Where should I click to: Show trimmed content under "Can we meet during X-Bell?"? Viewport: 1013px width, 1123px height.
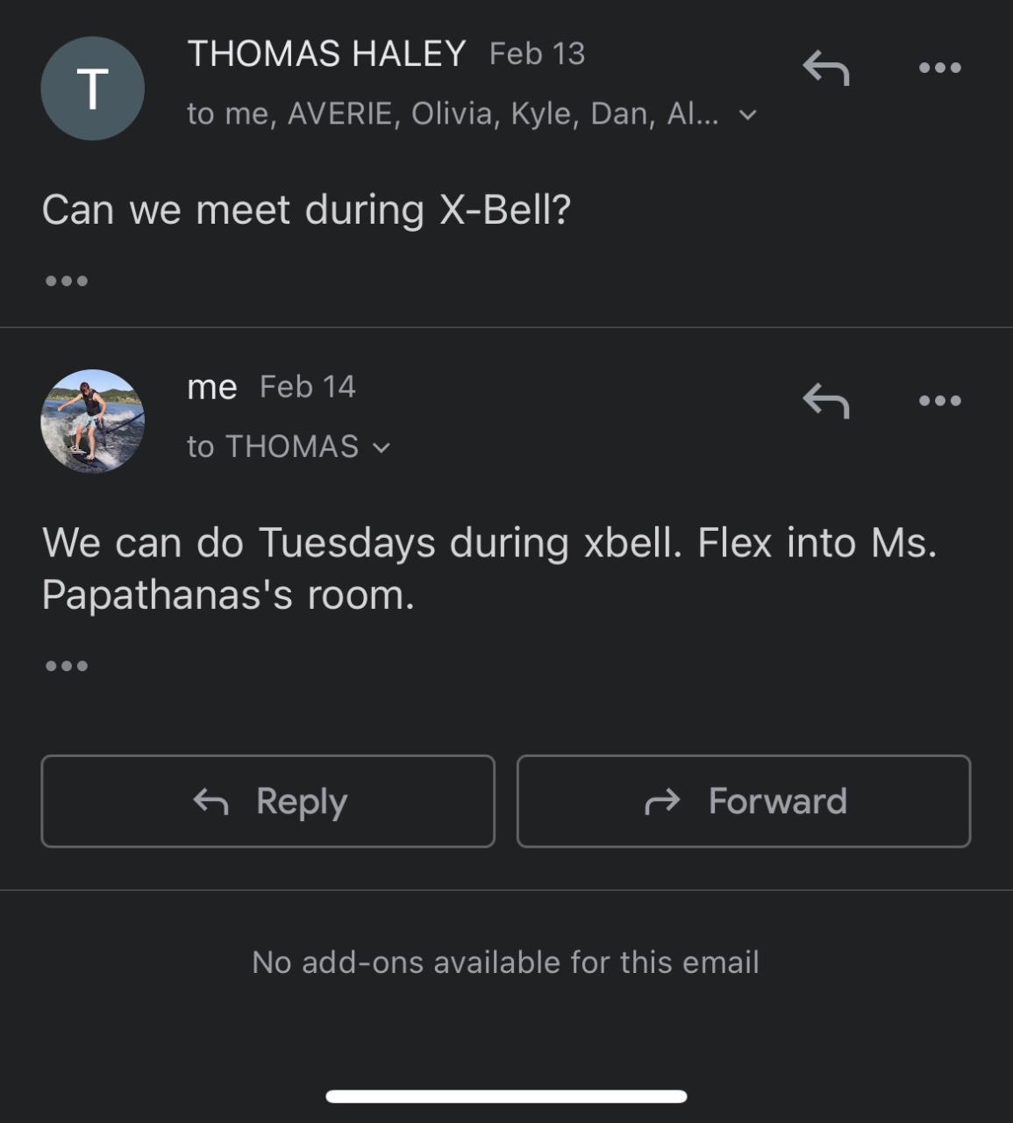pyautogui.click(x=67, y=281)
